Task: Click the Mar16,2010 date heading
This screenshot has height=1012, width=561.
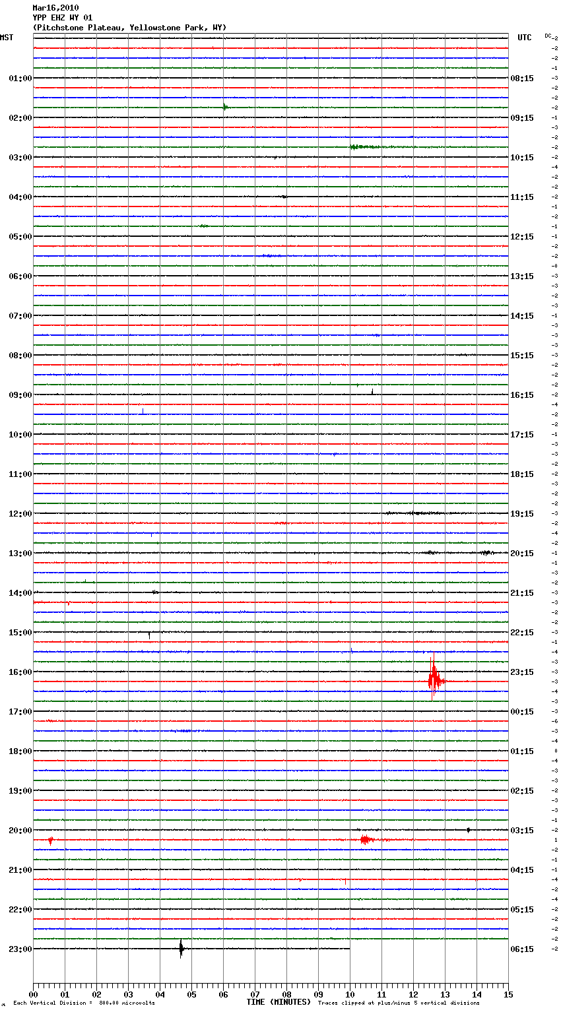Action: [x=55, y=8]
